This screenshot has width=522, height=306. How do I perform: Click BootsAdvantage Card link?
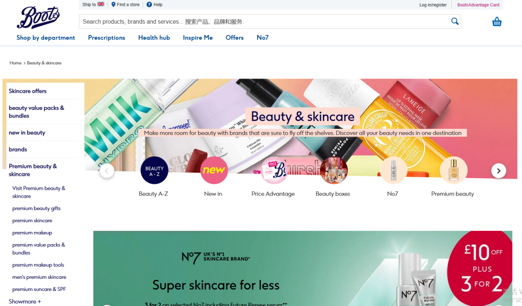click(x=478, y=5)
